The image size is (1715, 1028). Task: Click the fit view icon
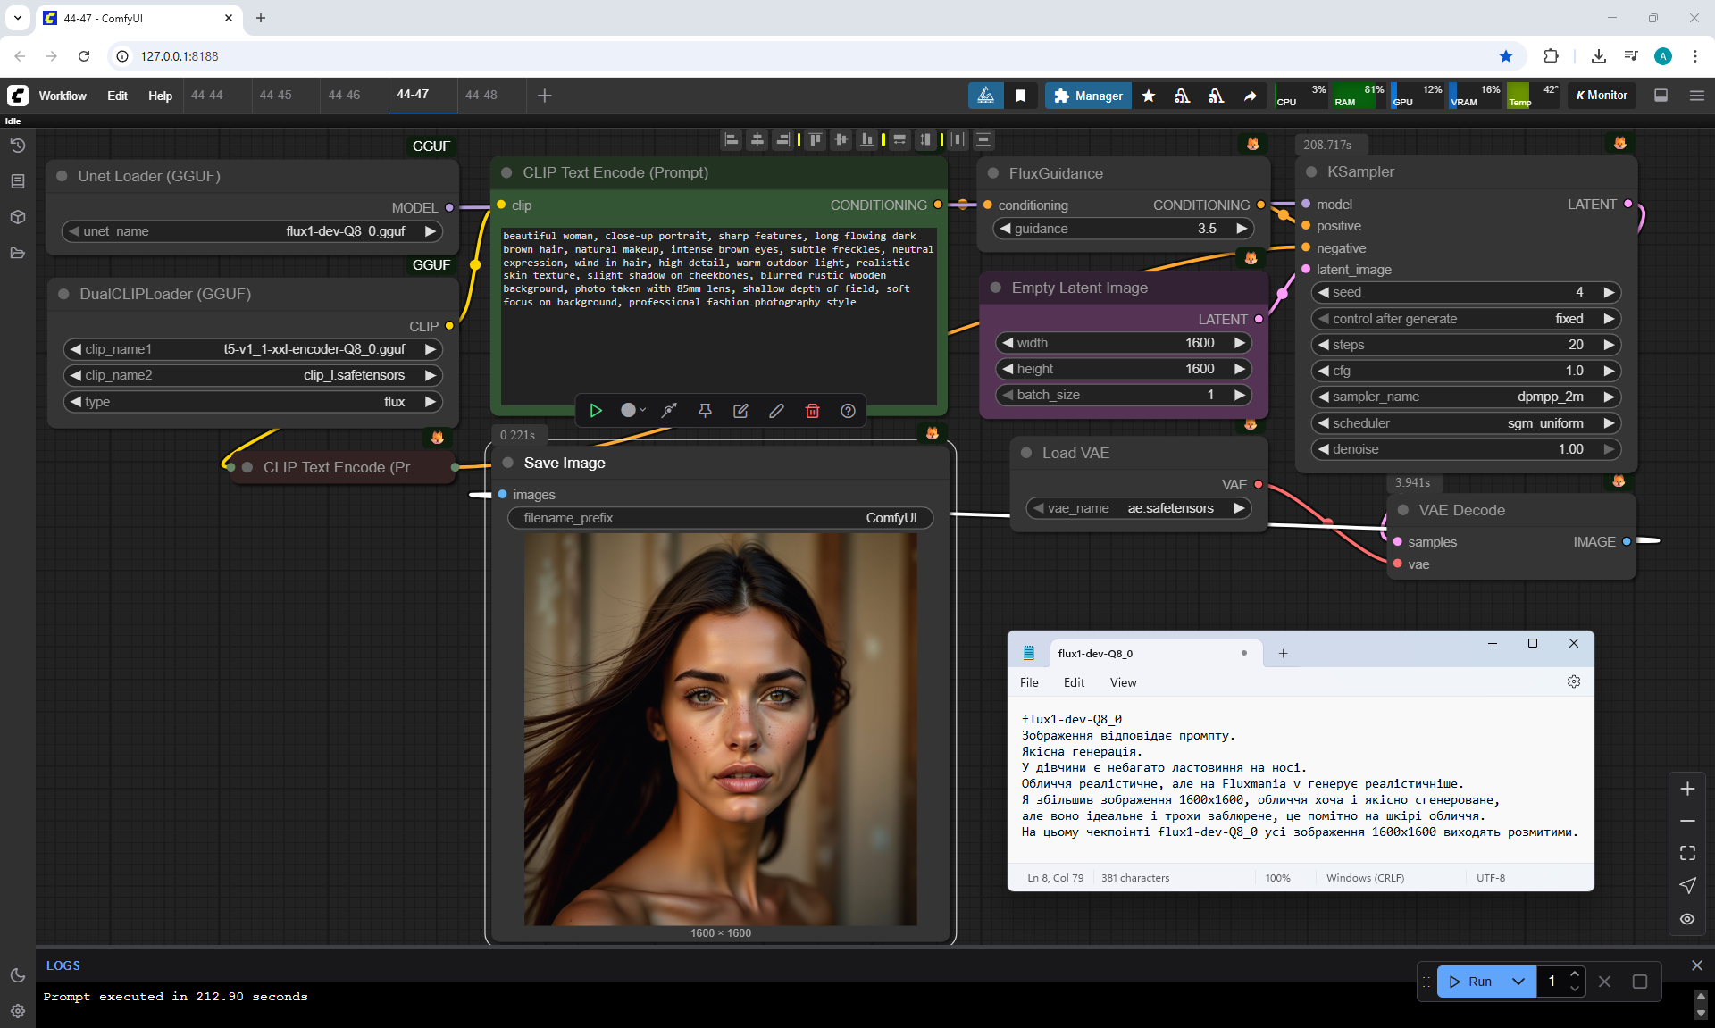click(1687, 853)
